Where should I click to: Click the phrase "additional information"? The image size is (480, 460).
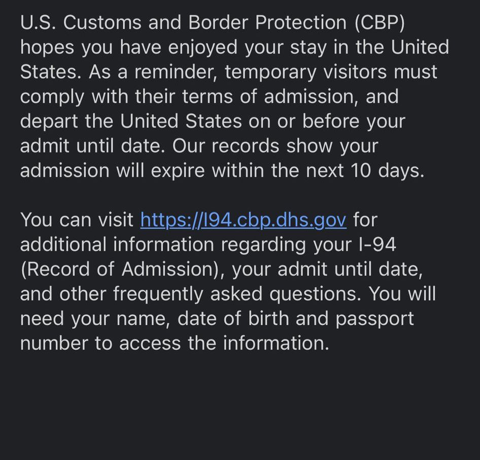[x=117, y=244]
